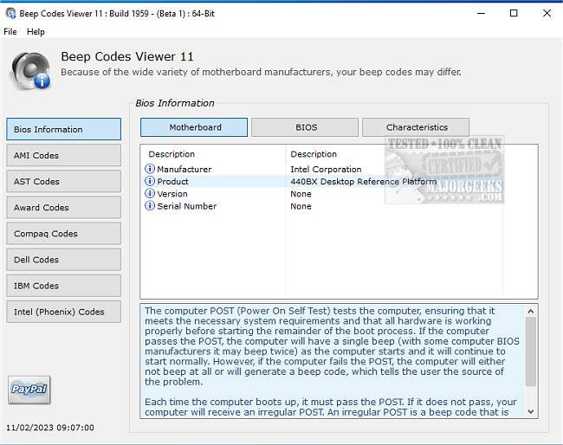Click the Product row info icon
The image size is (563, 445).
(150, 182)
